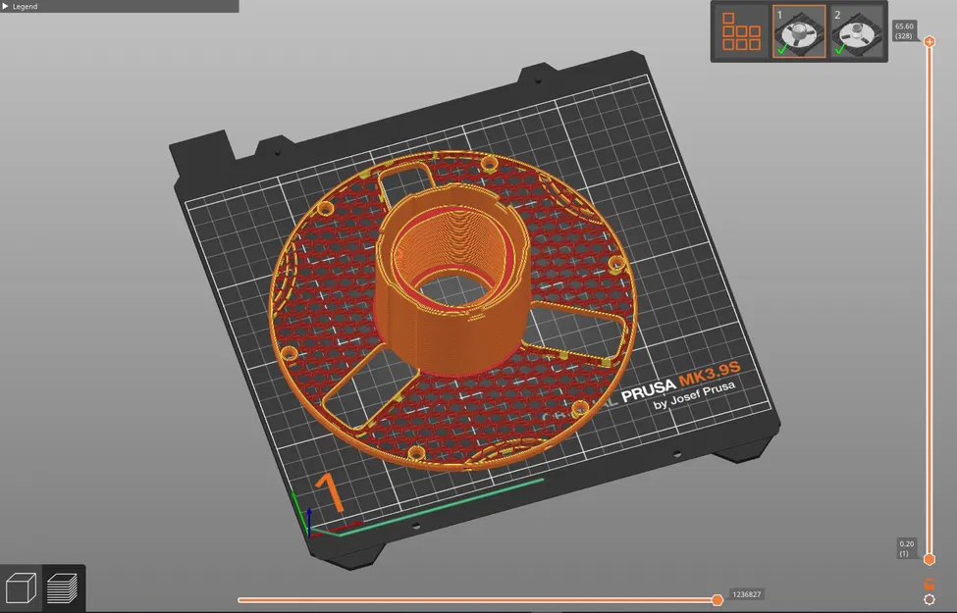Click the orange plus handle atop the layer slider

click(930, 41)
